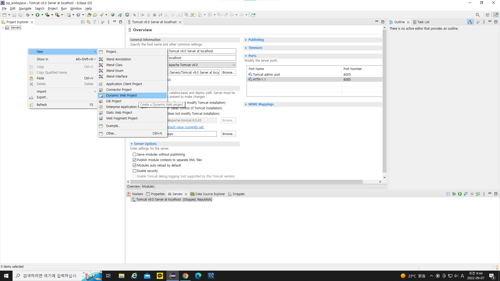
Task: Click the search magnifier icon in toolbar
Action: (477, 15)
